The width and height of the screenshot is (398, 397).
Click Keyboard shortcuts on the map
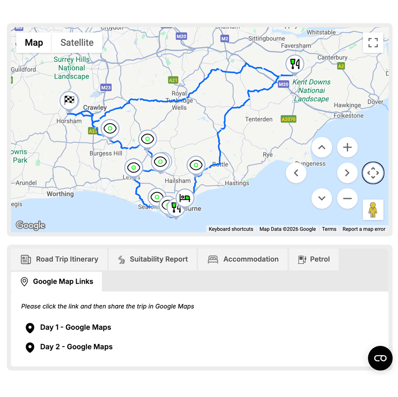(x=231, y=229)
